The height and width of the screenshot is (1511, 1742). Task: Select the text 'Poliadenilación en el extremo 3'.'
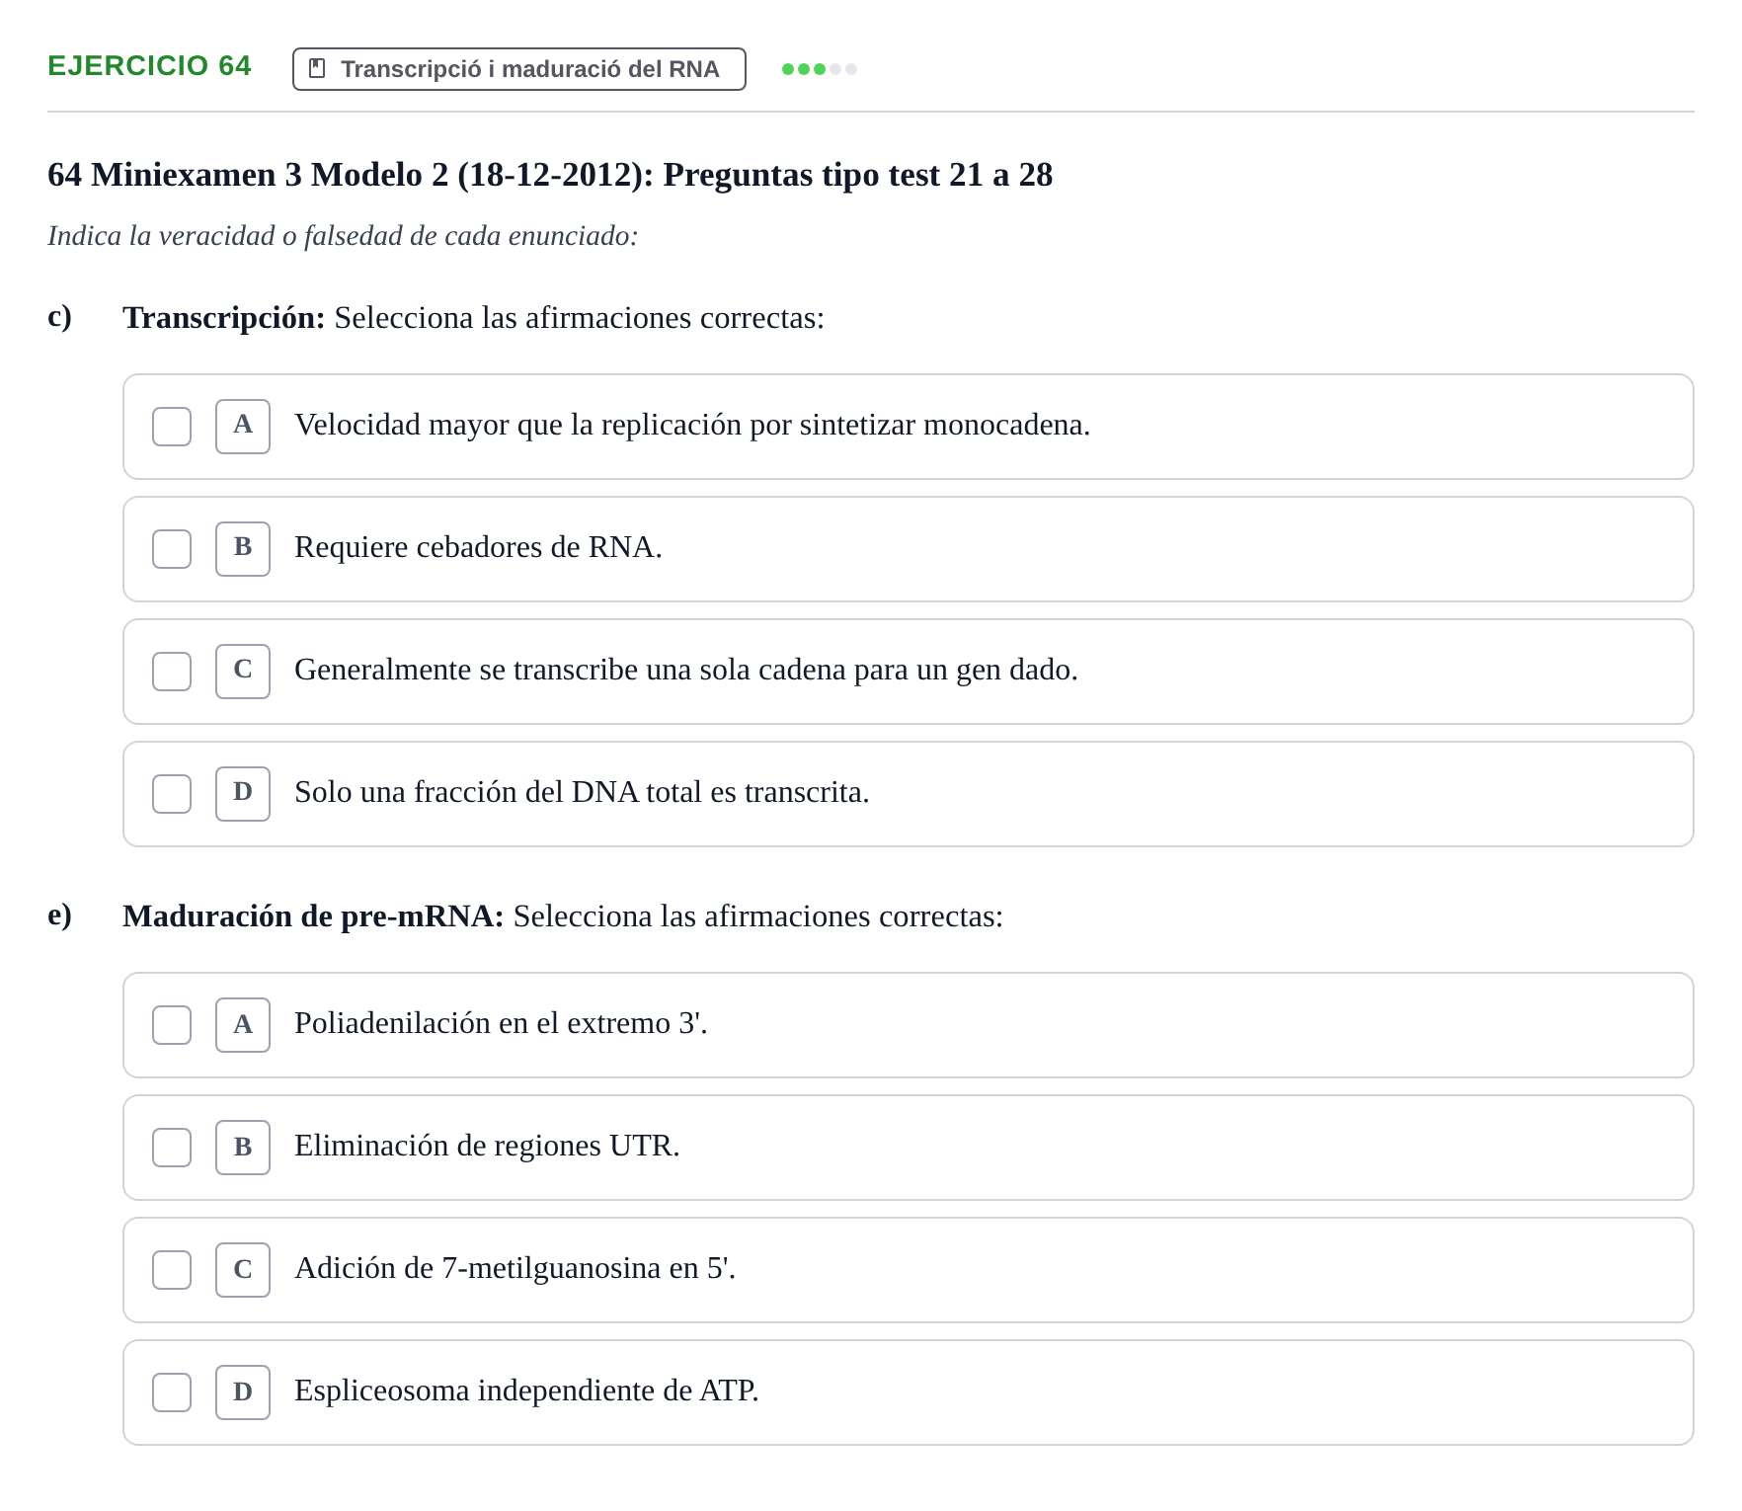pyautogui.click(x=501, y=1023)
